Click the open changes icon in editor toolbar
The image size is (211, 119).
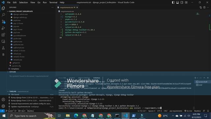[201, 7]
